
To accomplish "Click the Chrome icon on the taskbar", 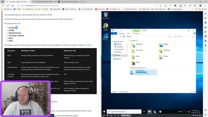I will (160, 111).
